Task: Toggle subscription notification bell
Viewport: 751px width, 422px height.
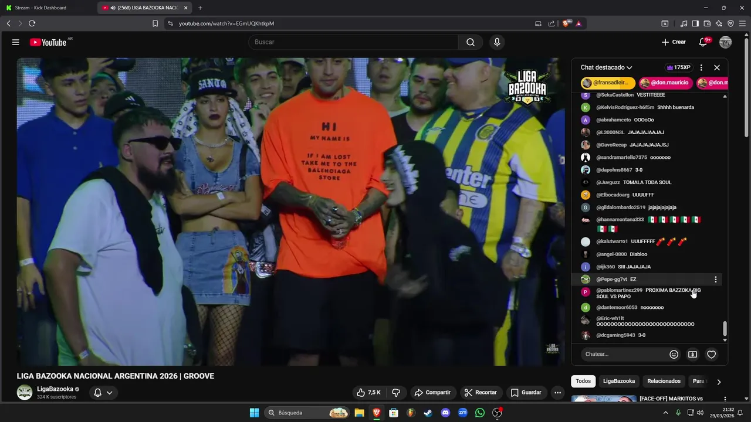Action: tap(97, 393)
